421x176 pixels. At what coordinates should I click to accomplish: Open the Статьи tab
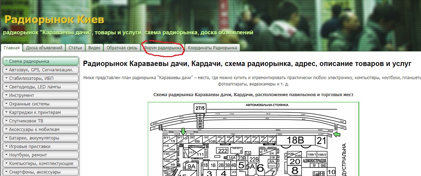[x=75, y=48]
